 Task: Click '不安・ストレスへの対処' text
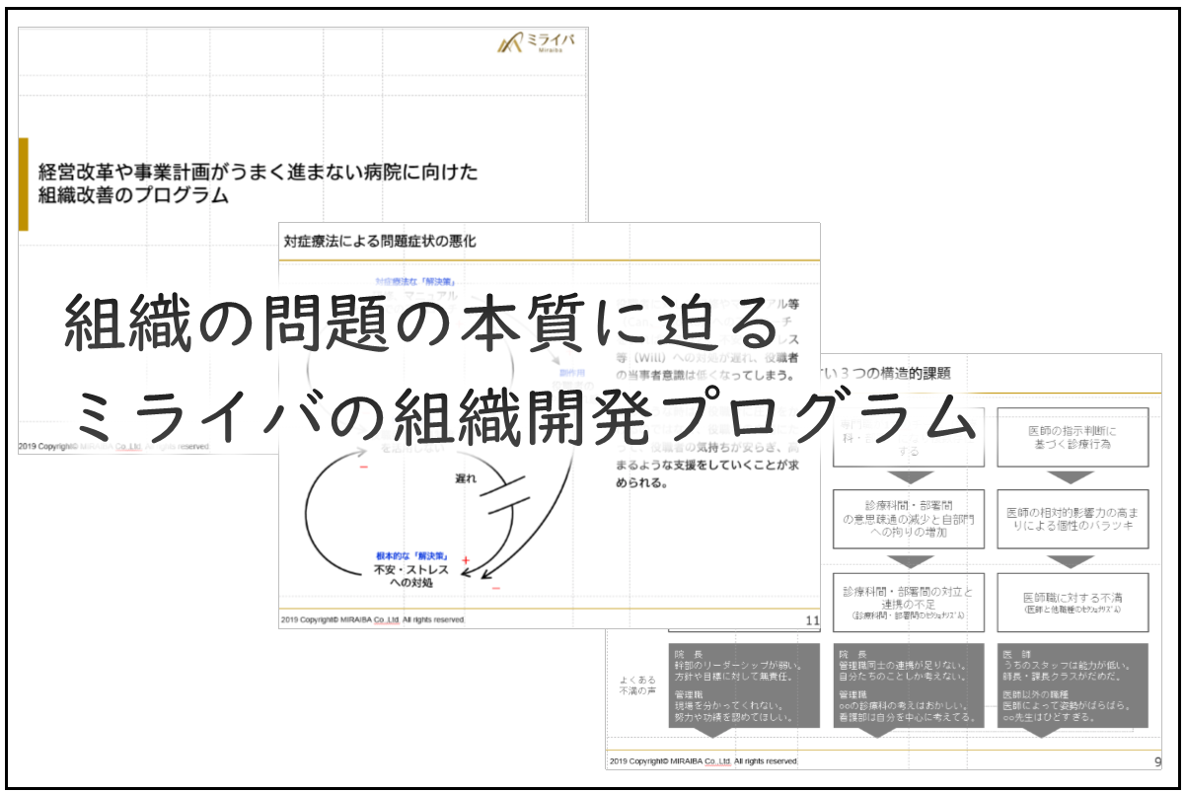[411, 576]
